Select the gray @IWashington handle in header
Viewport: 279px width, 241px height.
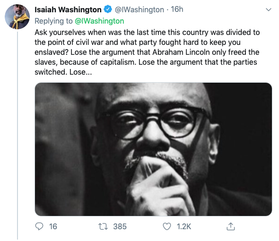tap(139, 9)
